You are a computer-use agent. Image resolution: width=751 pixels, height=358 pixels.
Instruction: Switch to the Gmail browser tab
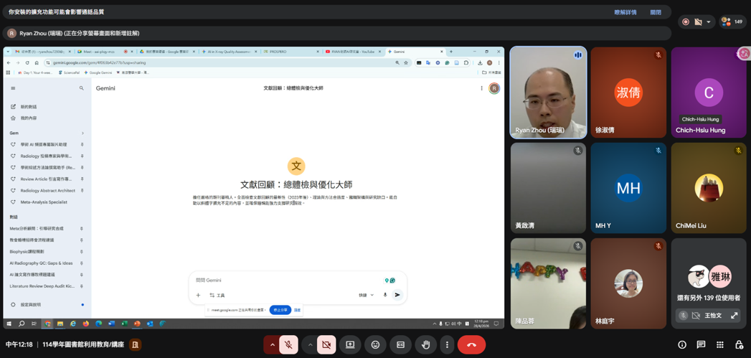pos(42,51)
